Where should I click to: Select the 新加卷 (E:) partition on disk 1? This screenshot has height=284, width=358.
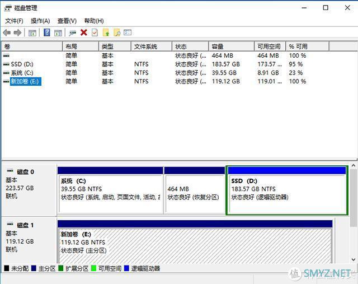(x=195, y=242)
